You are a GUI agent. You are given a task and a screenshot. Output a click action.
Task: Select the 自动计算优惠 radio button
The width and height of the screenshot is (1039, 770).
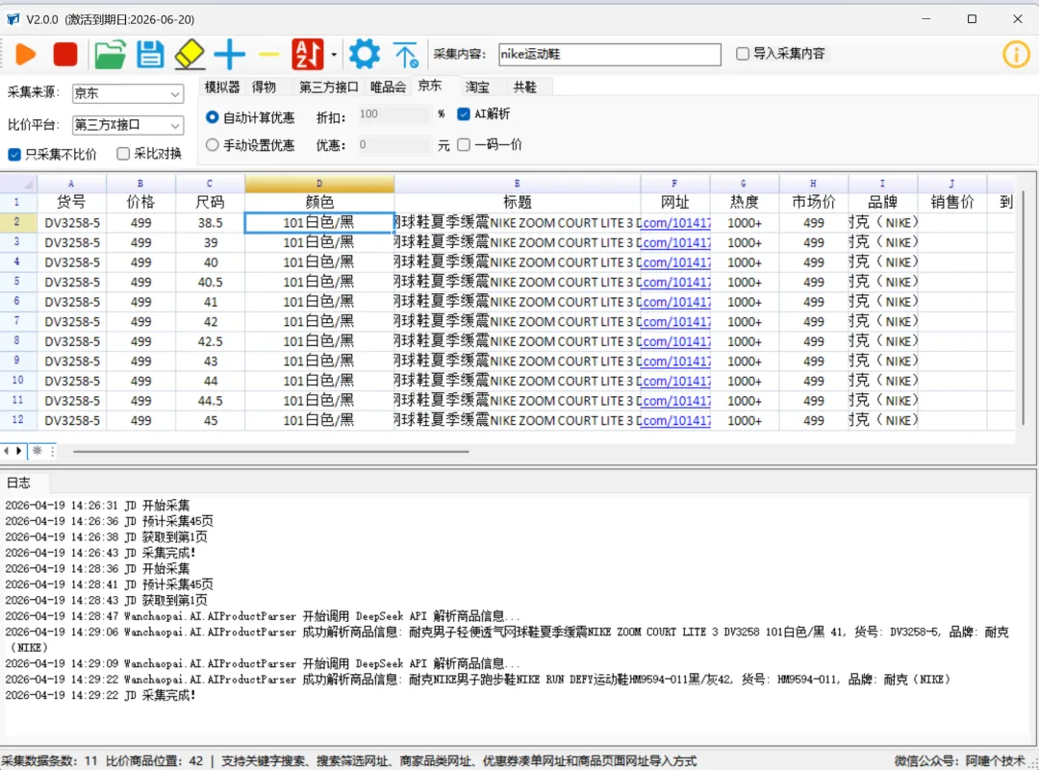tap(212, 117)
